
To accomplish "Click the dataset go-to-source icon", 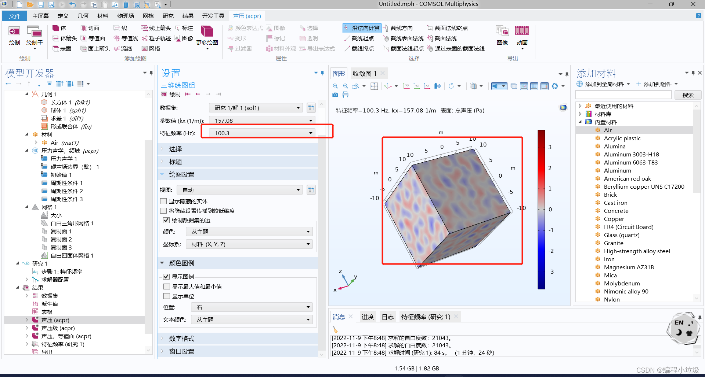I will click(311, 108).
